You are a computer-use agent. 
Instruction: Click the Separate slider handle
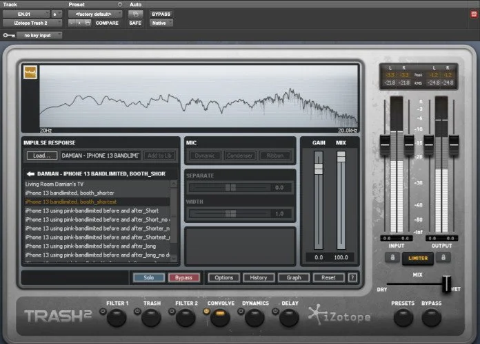230,187
